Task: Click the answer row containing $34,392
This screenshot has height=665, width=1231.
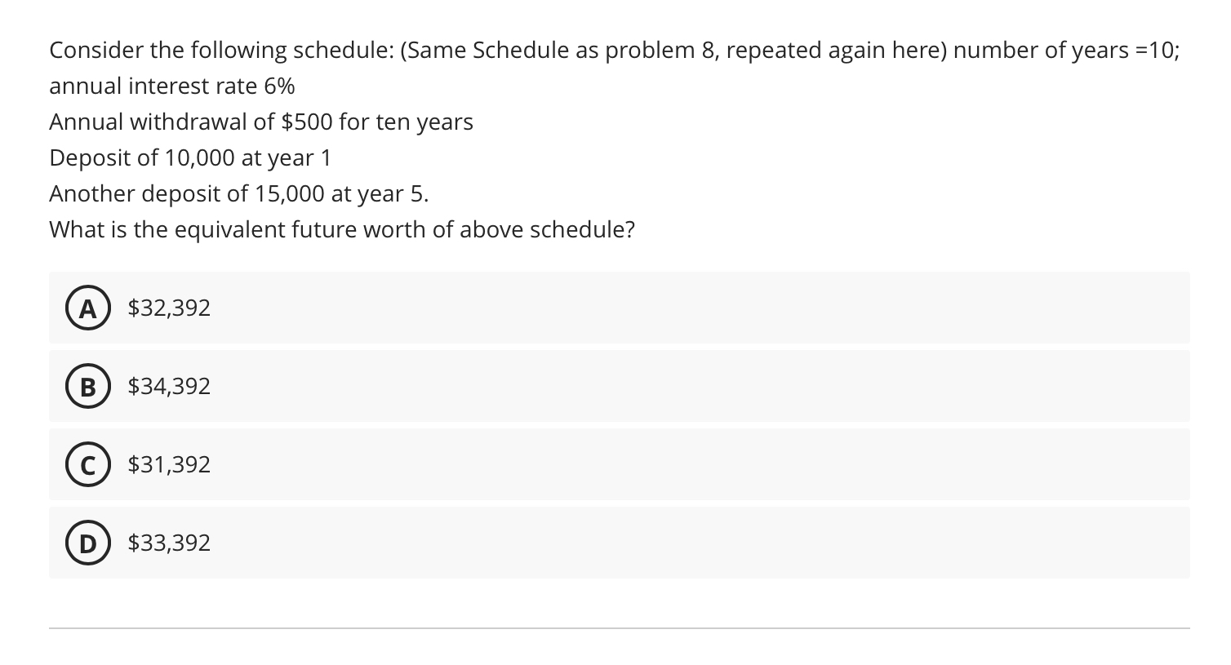Action: (x=619, y=386)
